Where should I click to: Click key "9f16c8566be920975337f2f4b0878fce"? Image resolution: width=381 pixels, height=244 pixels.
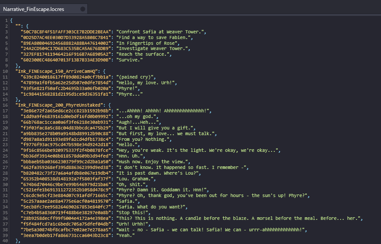(x=66, y=150)
